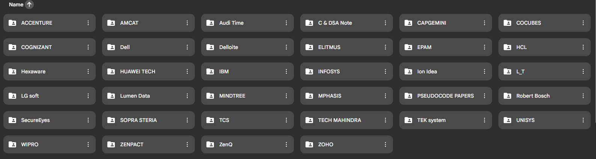Click the Name column sort header

(x=16, y=4)
